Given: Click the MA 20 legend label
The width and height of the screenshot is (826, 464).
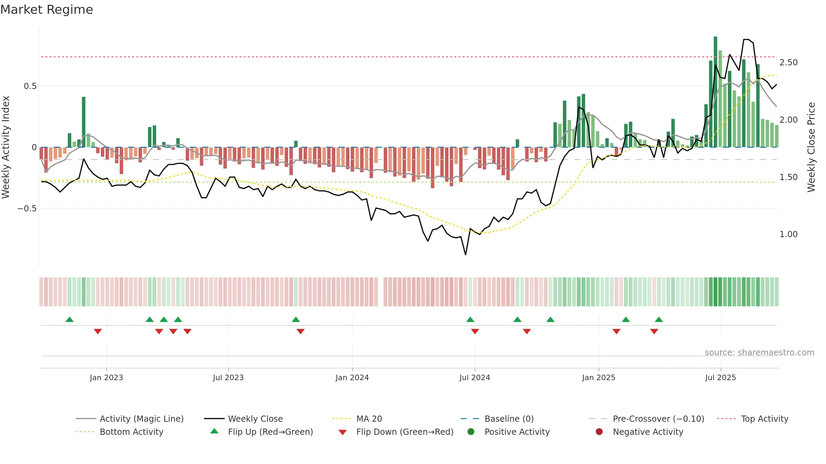Looking at the screenshot, I should click(x=369, y=419).
